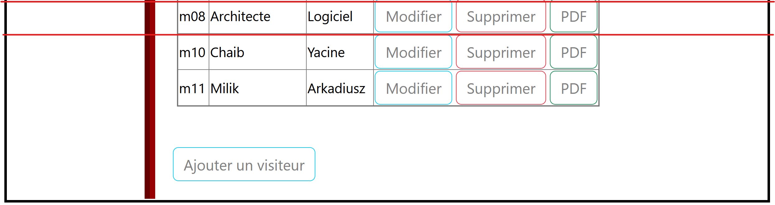Select the m11 ID cell
The width and height of the screenshot is (775, 205).
[x=193, y=89]
